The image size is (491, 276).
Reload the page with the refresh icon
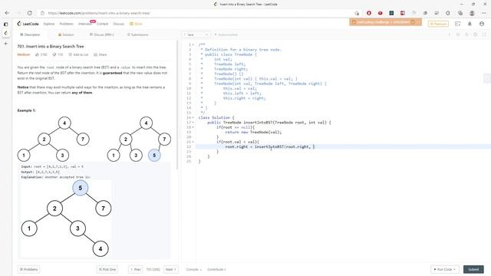[x=30, y=13]
